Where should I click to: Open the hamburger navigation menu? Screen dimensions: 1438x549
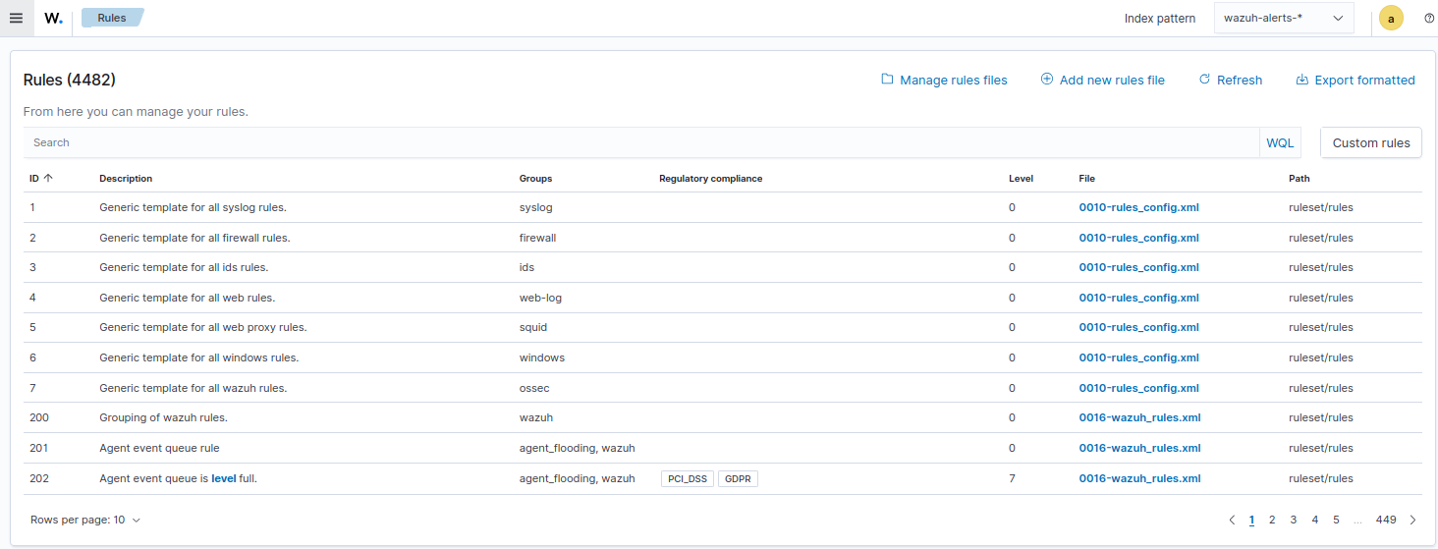coord(16,18)
